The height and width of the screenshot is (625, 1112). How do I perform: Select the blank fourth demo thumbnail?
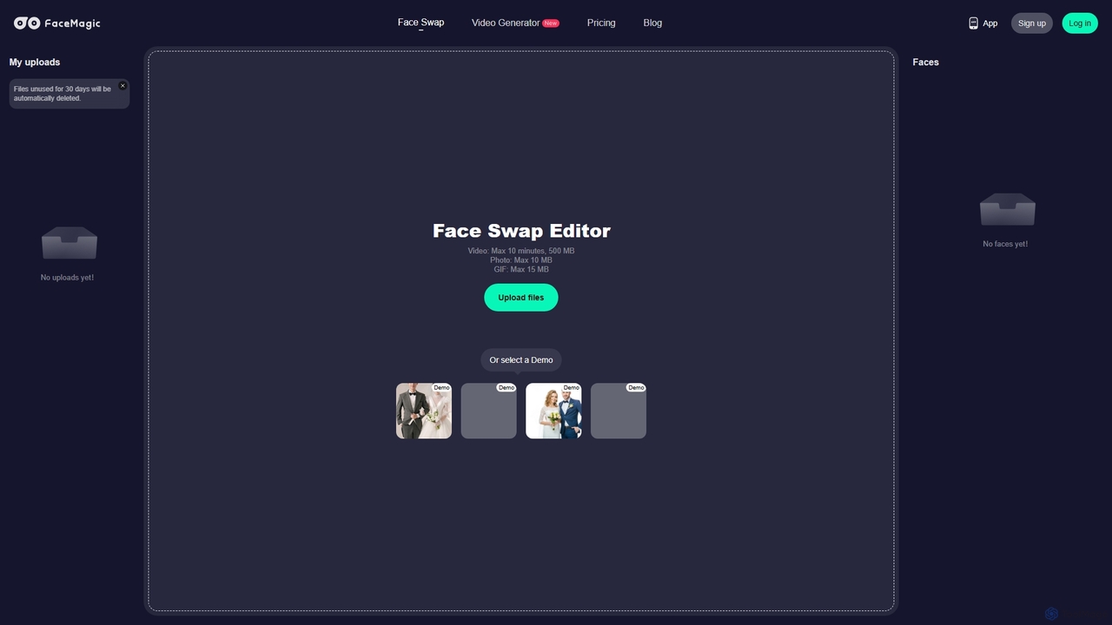(619, 411)
